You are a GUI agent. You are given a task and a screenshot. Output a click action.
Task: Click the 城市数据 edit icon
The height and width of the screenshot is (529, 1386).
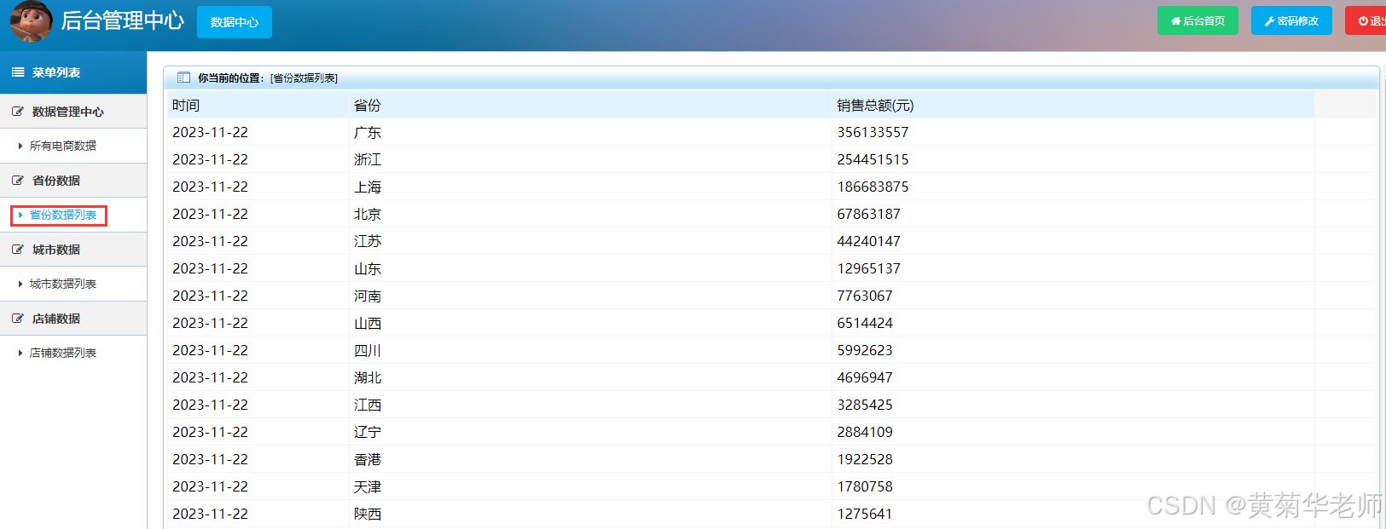(18, 250)
